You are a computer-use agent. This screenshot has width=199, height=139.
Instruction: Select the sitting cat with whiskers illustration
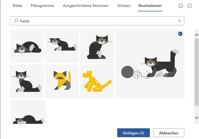tap(27, 81)
